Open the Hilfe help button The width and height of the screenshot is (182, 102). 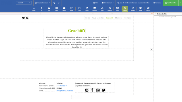96,3
